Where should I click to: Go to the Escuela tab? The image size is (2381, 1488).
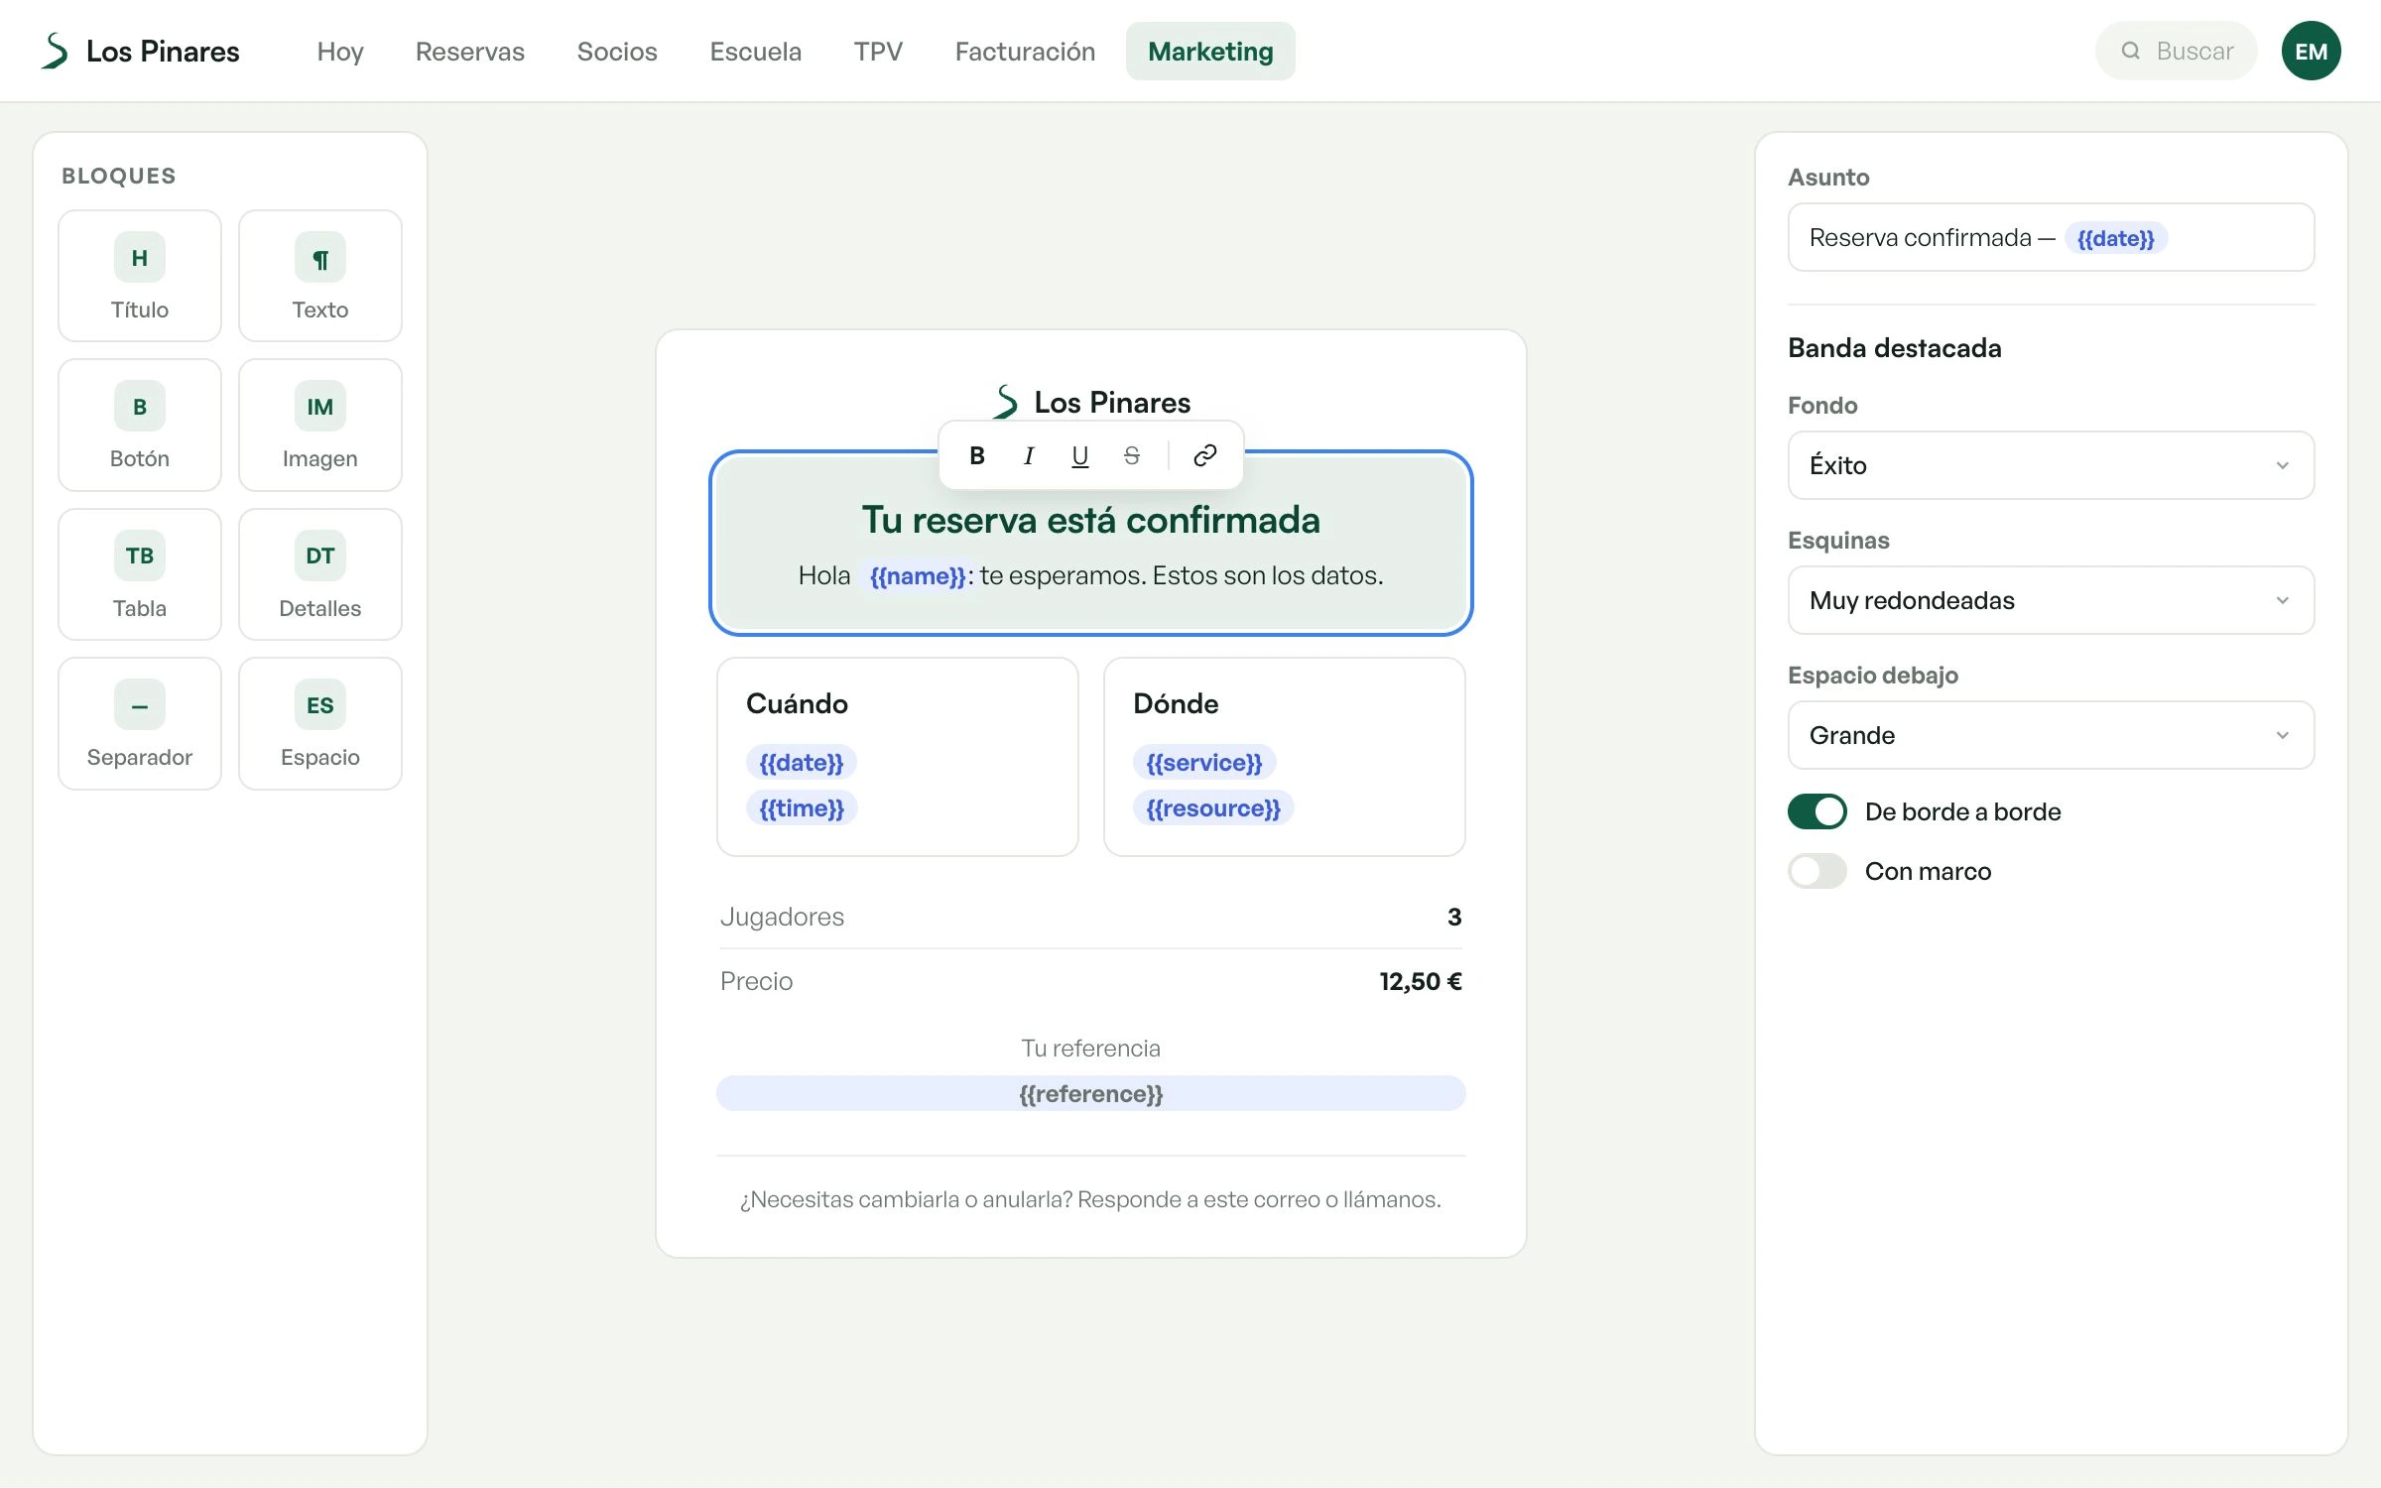tap(756, 51)
